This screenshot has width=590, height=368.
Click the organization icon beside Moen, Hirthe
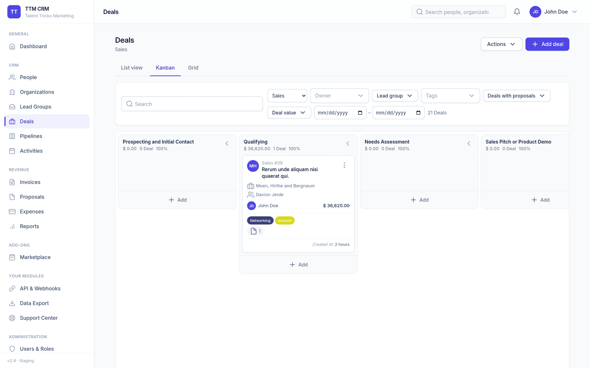pyautogui.click(x=251, y=186)
